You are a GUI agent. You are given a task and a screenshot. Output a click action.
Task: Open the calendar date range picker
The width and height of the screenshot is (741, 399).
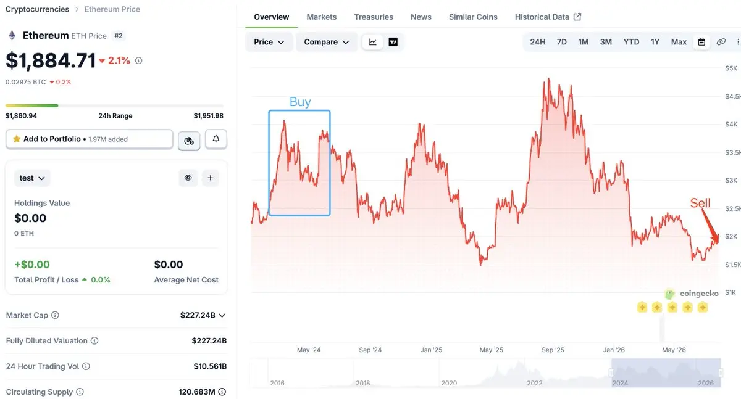point(701,42)
